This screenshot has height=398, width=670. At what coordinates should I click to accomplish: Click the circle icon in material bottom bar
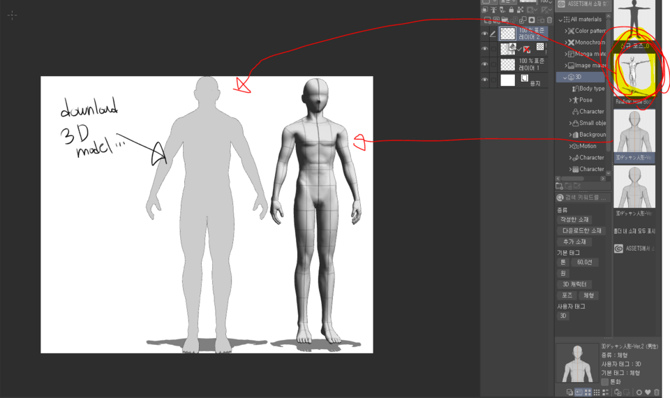coord(639,392)
